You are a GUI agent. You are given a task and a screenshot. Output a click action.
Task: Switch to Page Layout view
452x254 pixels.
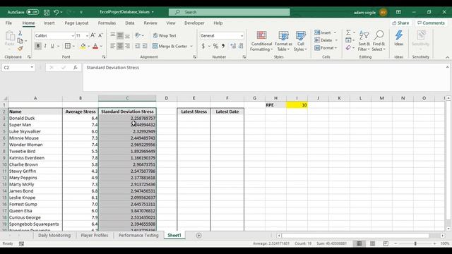(x=372, y=243)
